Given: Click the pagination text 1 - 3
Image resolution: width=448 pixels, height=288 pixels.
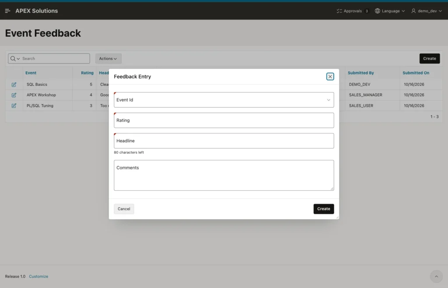Looking at the screenshot, I should pos(434,116).
